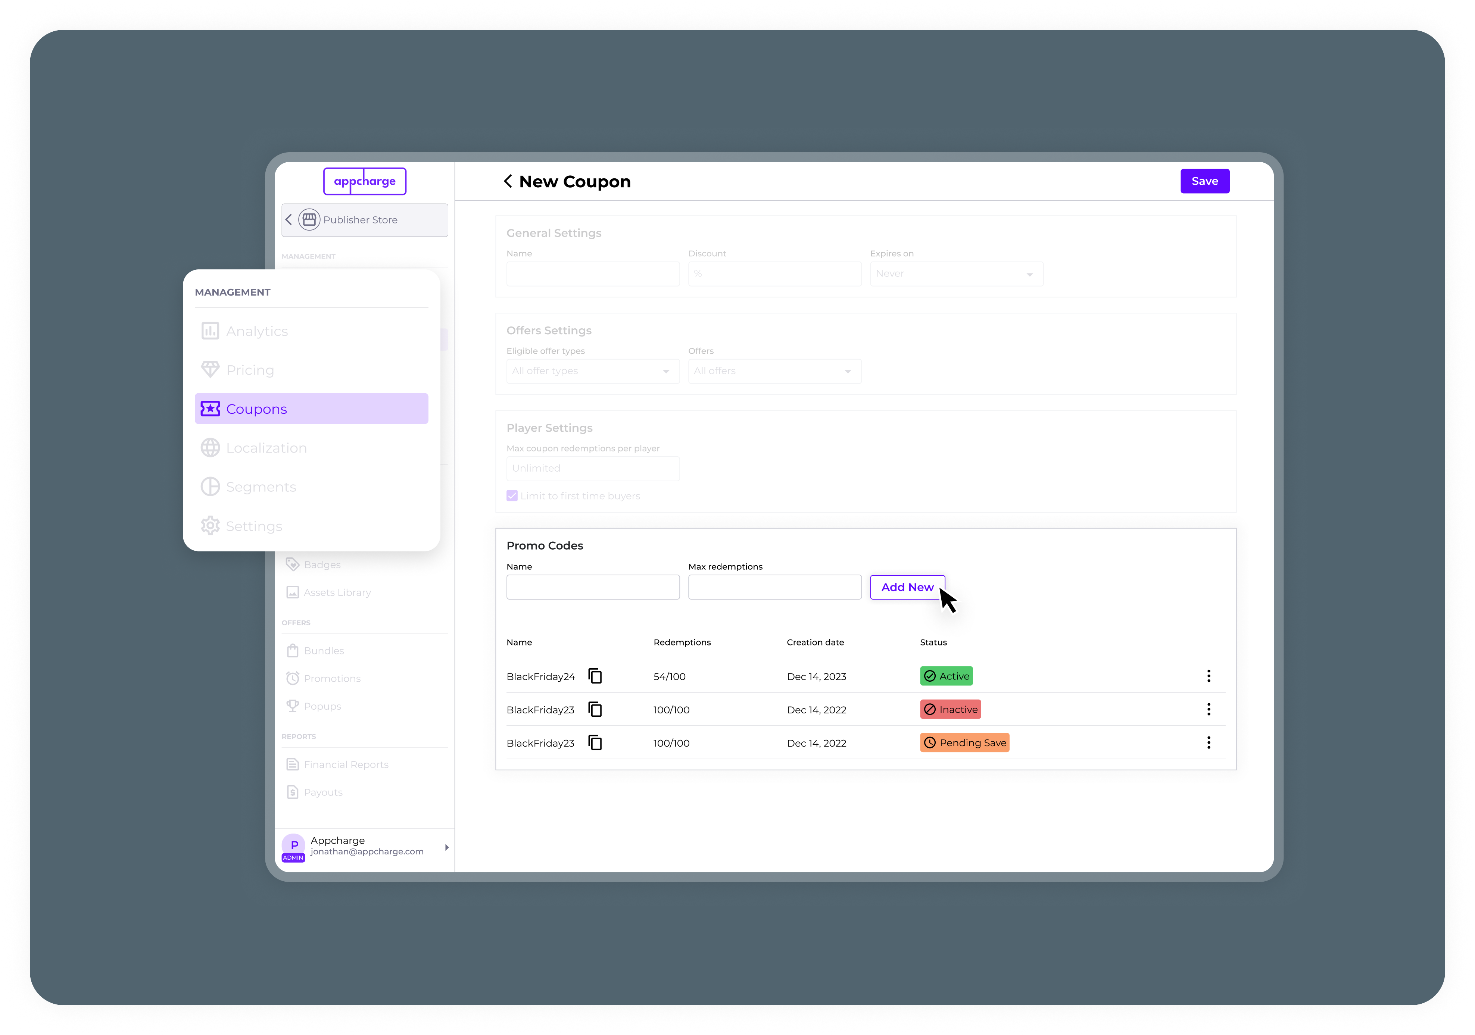Click the back arrow beside New Coupon
Image resolution: width=1475 pixels, height=1035 pixels.
508,182
